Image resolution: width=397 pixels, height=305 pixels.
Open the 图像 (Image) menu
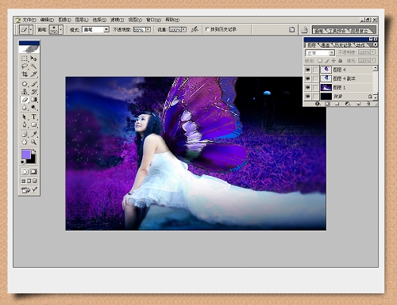65,20
